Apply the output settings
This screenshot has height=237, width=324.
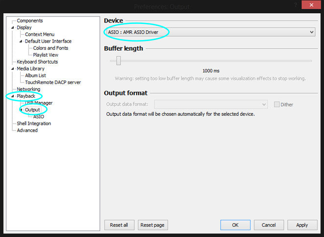coord(302,225)
